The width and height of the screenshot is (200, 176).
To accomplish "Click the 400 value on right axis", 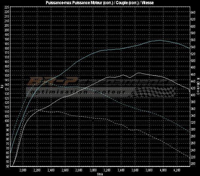I will (193, 95).
